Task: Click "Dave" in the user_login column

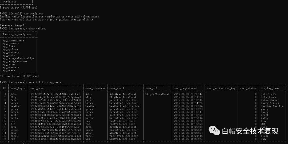Action: pyautogui.click(x=13, y=127)
